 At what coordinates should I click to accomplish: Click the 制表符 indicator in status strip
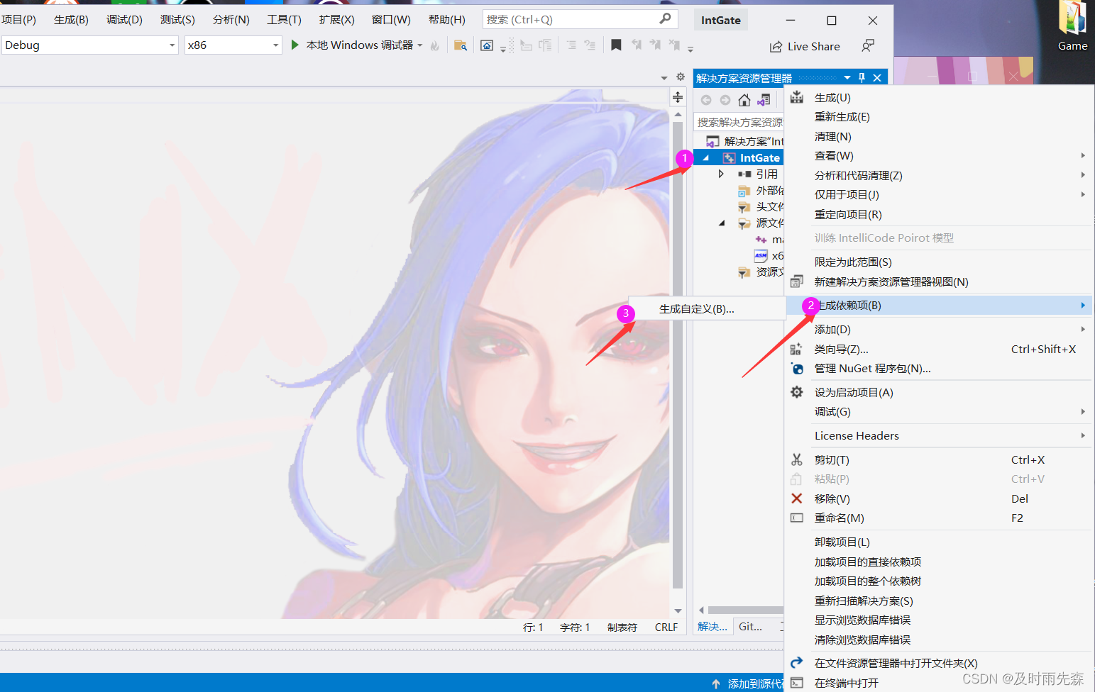click(x=622, y=627)
